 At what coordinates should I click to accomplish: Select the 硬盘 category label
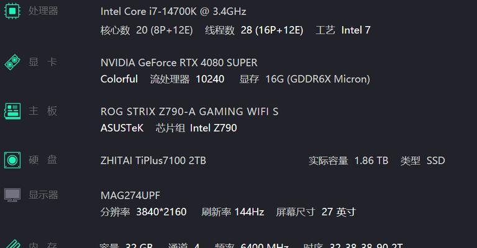(x=43, y=160)
